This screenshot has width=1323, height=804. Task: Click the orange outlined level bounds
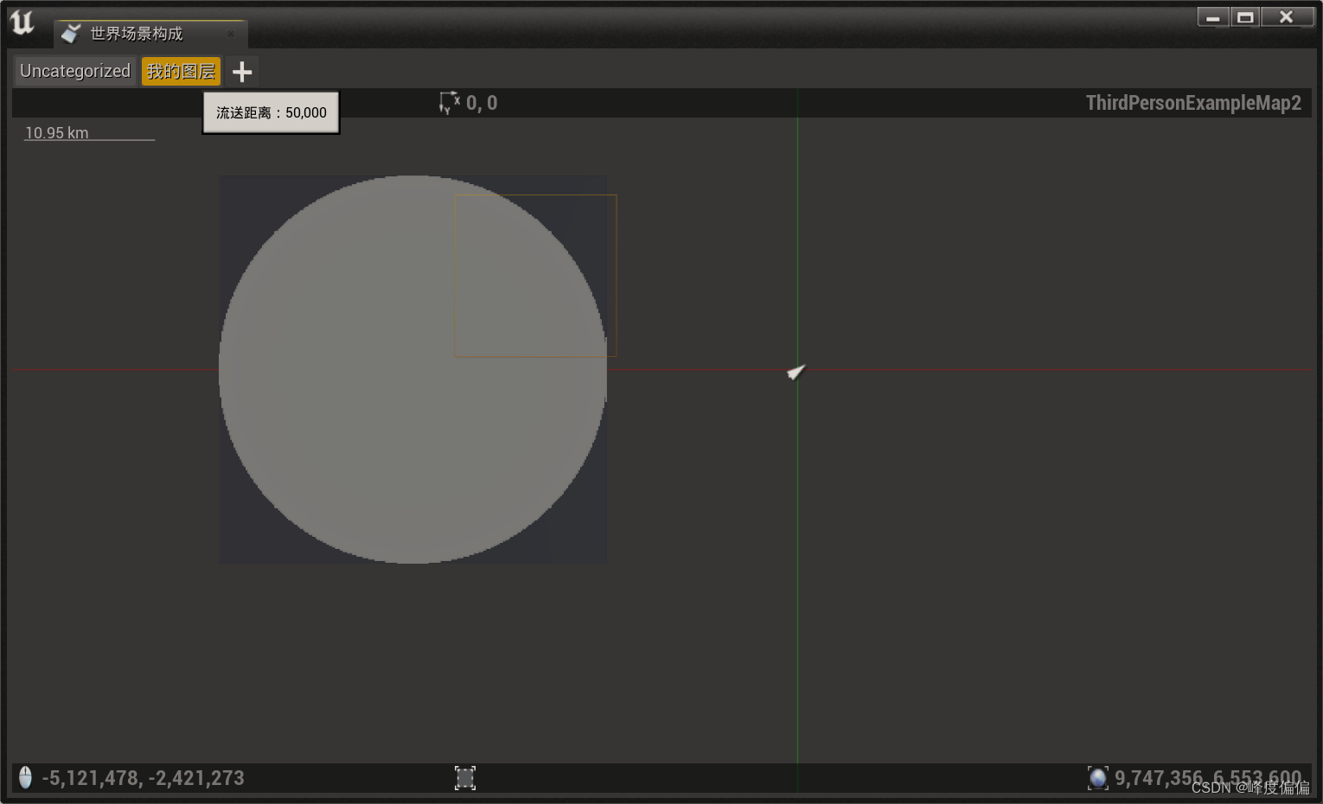coord(535,276)
